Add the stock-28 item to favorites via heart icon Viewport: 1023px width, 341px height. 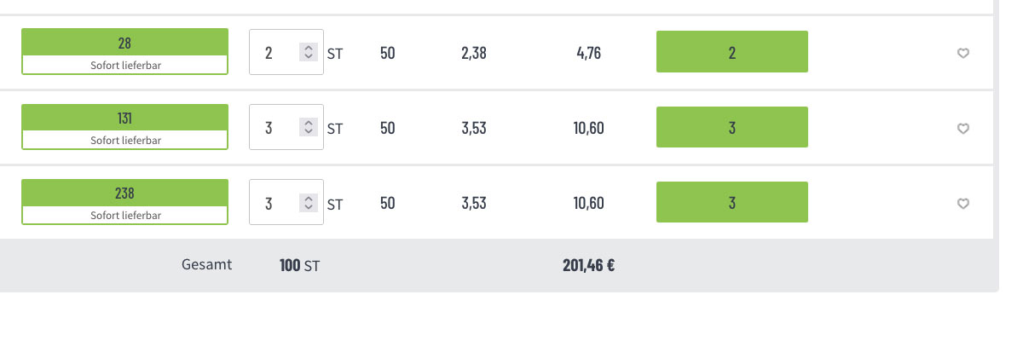963,54
